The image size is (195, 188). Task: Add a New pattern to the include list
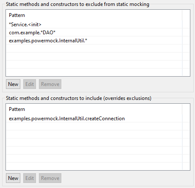pos(13,178)
